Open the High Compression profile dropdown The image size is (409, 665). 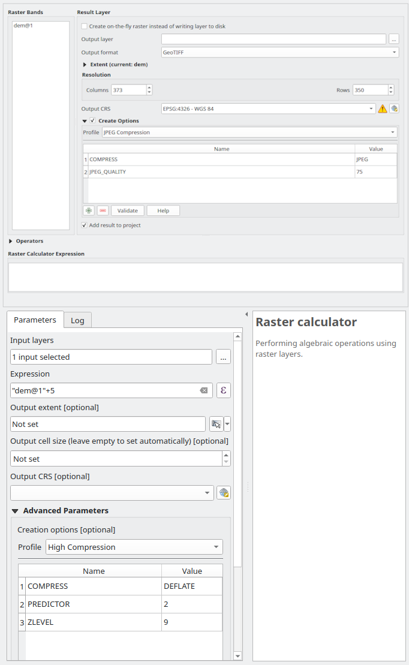(134, 547)
